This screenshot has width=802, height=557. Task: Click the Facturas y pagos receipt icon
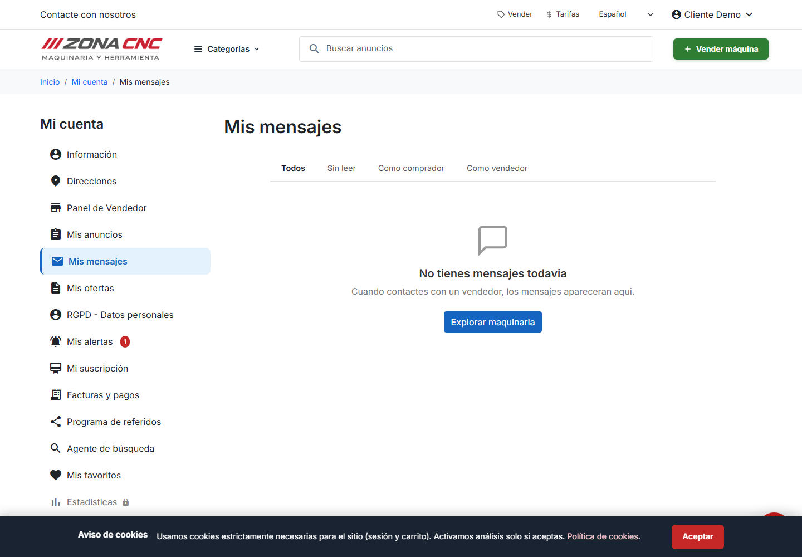(x=56, y=395)
